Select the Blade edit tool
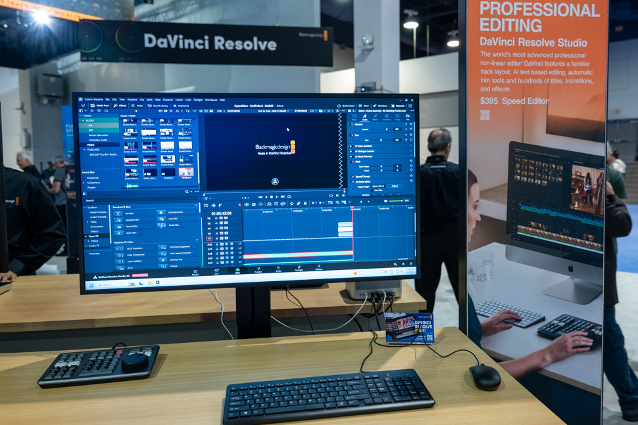Viewport: 638px width, 425px height. (x=261, y=204)
